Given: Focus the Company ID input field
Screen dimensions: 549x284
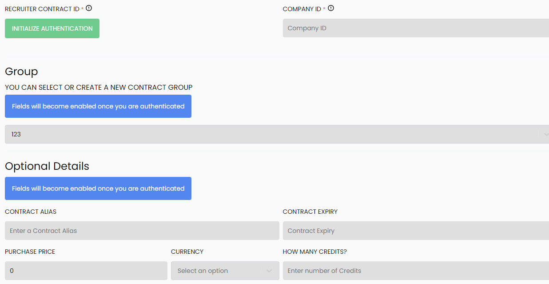Looking at the screenshot, I should click(x=416, y=28).
